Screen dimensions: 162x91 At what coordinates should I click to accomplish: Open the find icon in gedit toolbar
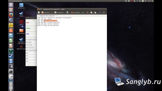point(100,12)
